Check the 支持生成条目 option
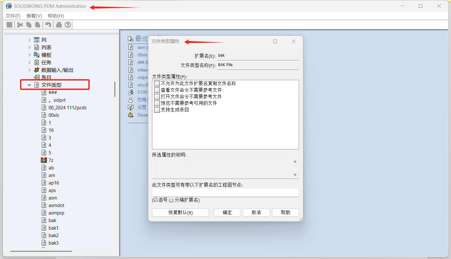Viewport: 451px width, 259px height. pos(157,110)
